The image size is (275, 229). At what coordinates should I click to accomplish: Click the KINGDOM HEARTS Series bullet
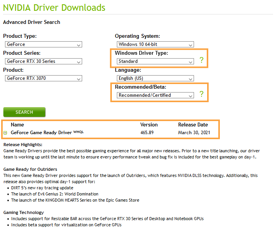[75, 200]
